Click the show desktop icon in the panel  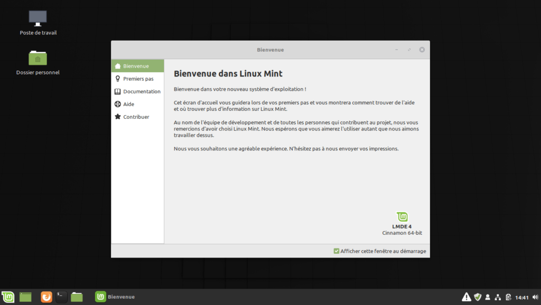coord(25,297)
